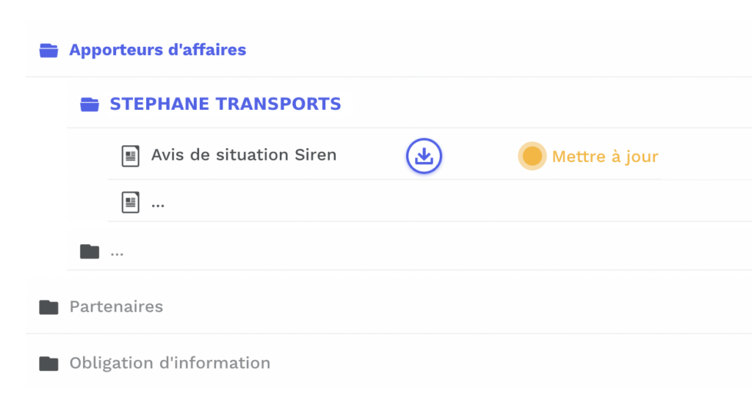Image resolution: width=752 pixels, height=420 pixels.
Task: Collapse the STEPHANE TRANSPORTS subfolder label
Action: click(x=225, y=104)
